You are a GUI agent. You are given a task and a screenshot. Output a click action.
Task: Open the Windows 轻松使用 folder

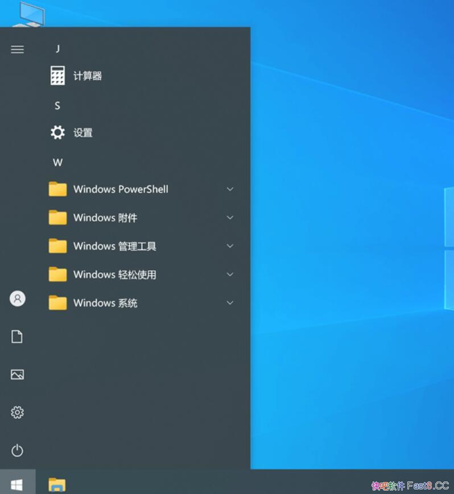coord(114,275)
